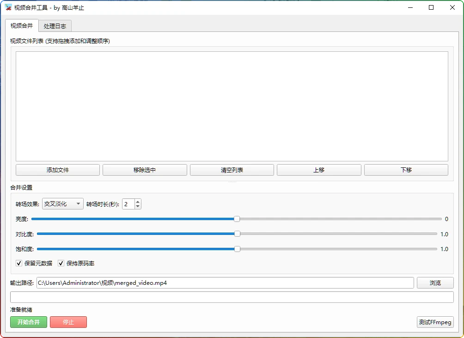Decrease 转场时长 with down arrow

pos(138,206)
